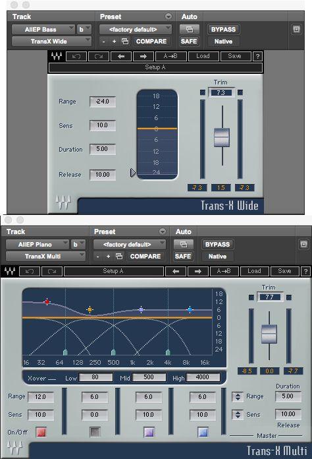Screen dimensions: 312x459
Task: Open Preset menu round arrow in Bass window
Action: (x=169, y=16)
